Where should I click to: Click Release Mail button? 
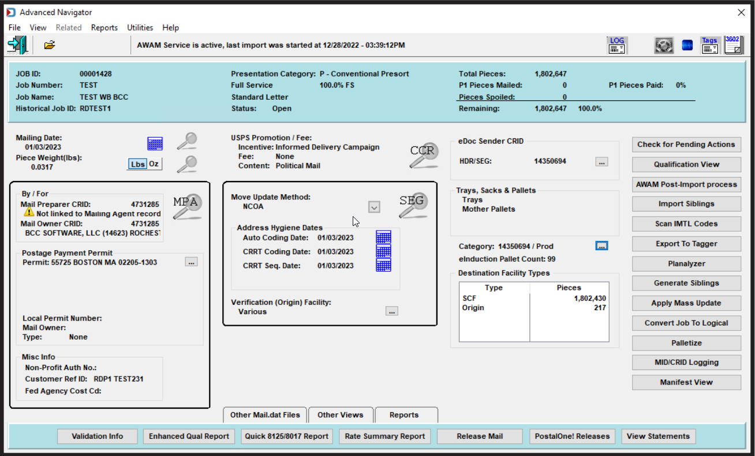click(480, 436)
